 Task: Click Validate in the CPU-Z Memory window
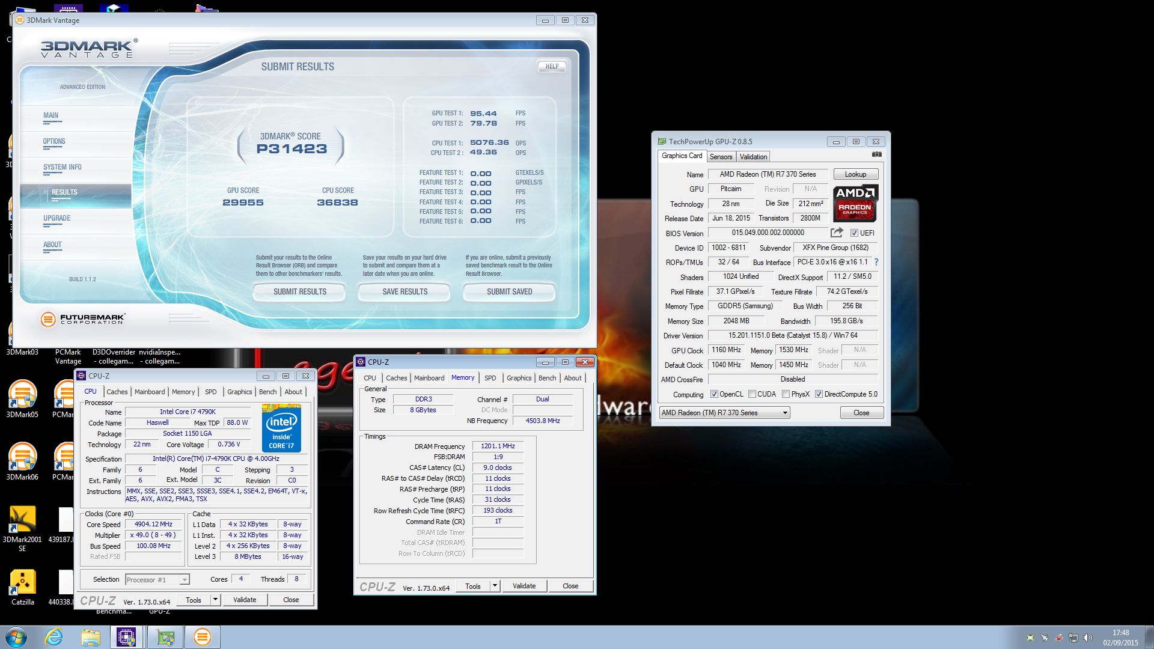click(x=524, y=586)
